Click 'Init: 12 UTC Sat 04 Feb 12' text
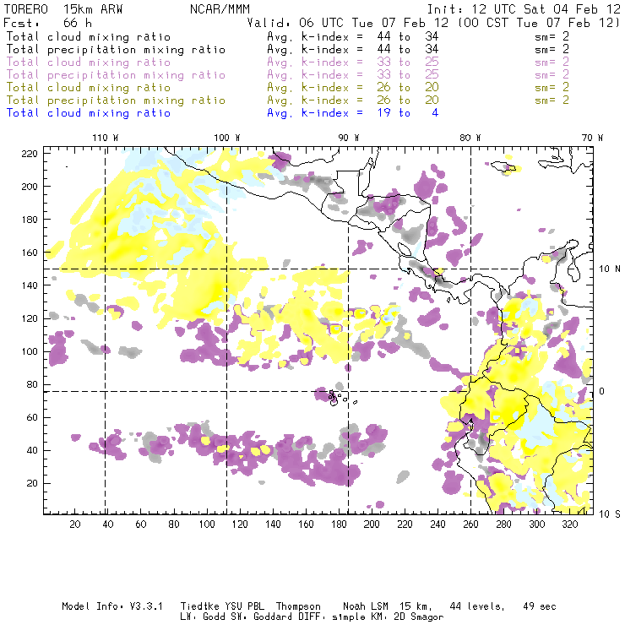The width and height of the screenshot is (625, 625). (x=524, y=9)
